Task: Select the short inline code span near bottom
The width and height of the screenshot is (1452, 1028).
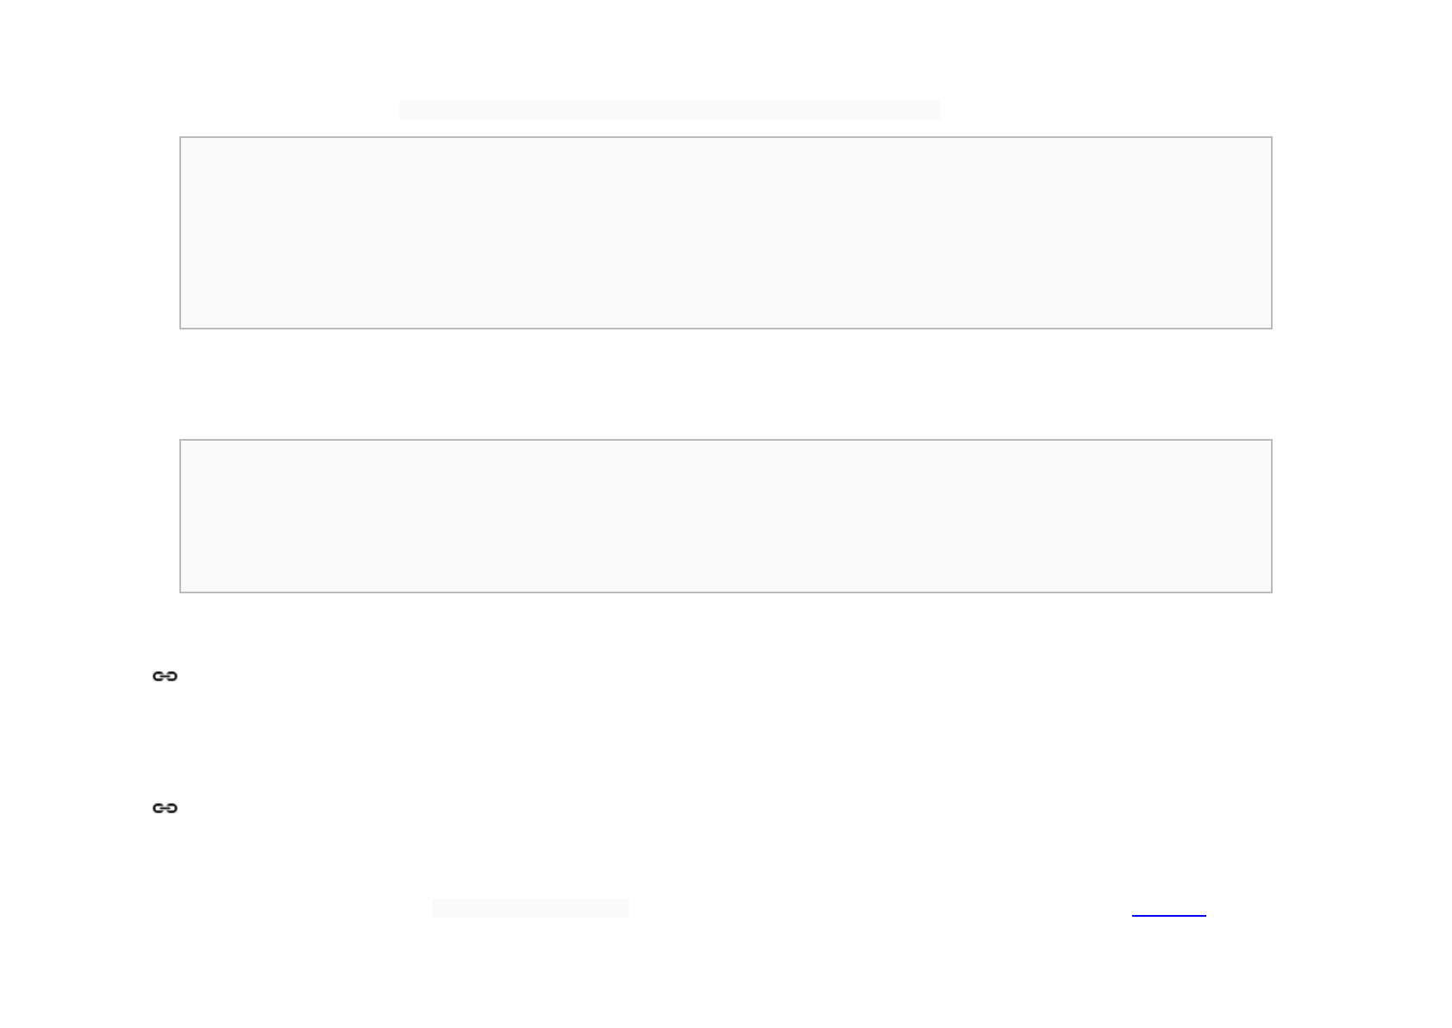Action: click(530, 907)
